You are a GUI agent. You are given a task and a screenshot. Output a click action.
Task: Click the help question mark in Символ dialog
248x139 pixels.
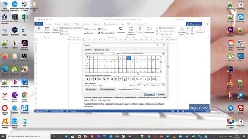(x=158, y=45)
